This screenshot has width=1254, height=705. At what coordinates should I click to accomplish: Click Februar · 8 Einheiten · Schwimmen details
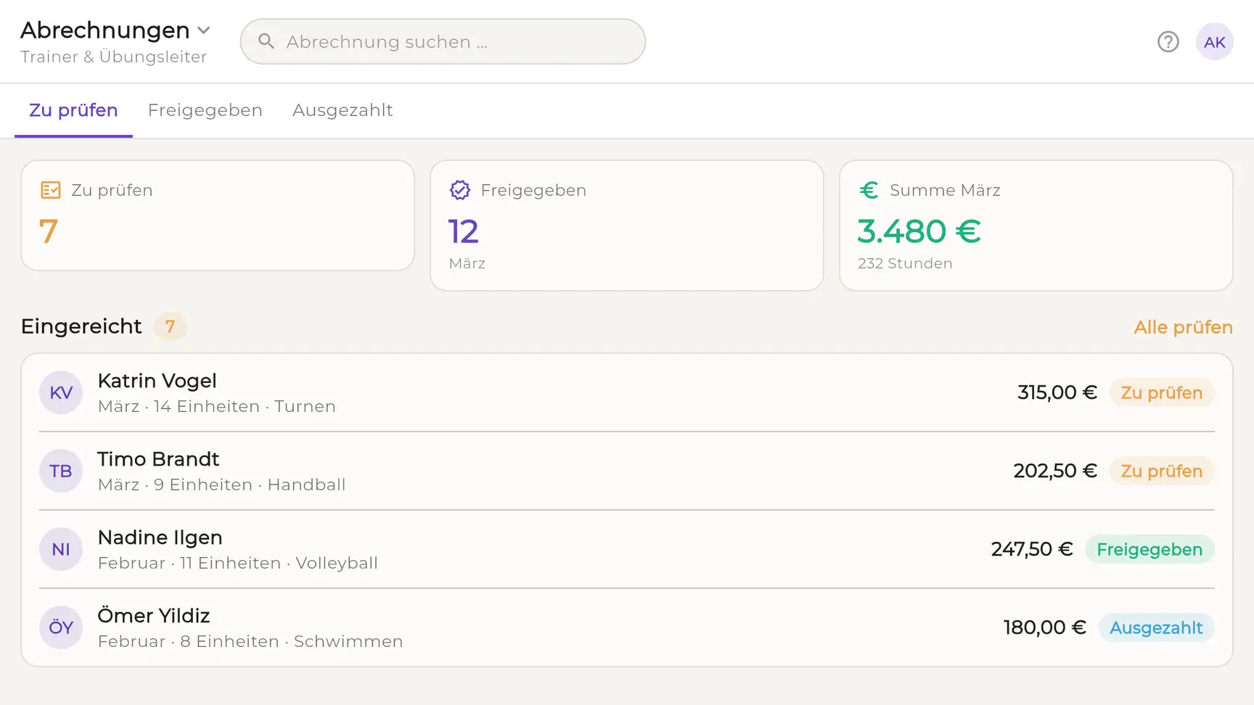(250, 641)
